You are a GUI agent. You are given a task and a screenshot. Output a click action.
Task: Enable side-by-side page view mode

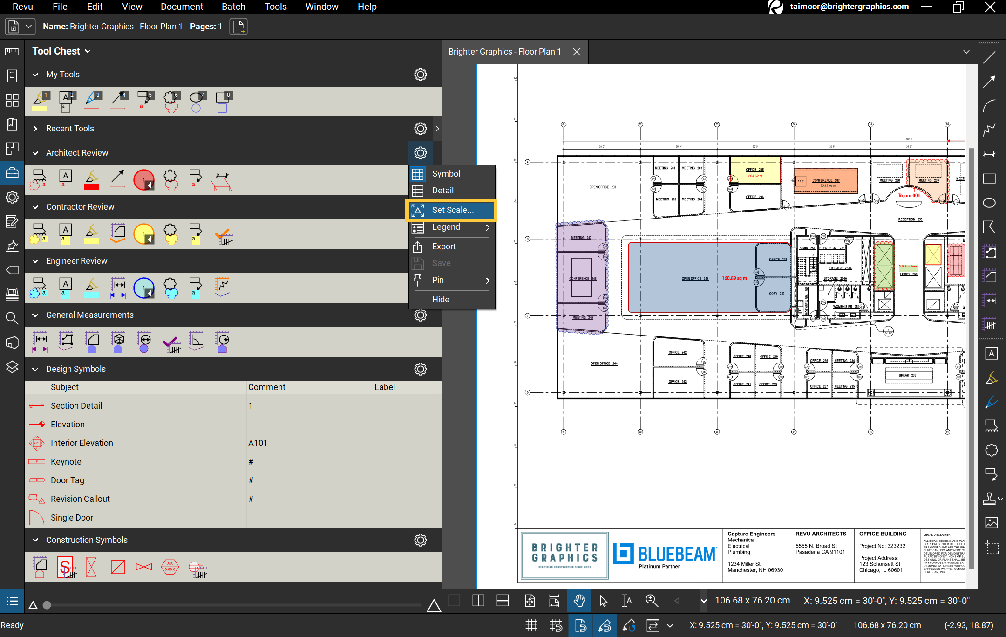(478, 601)
